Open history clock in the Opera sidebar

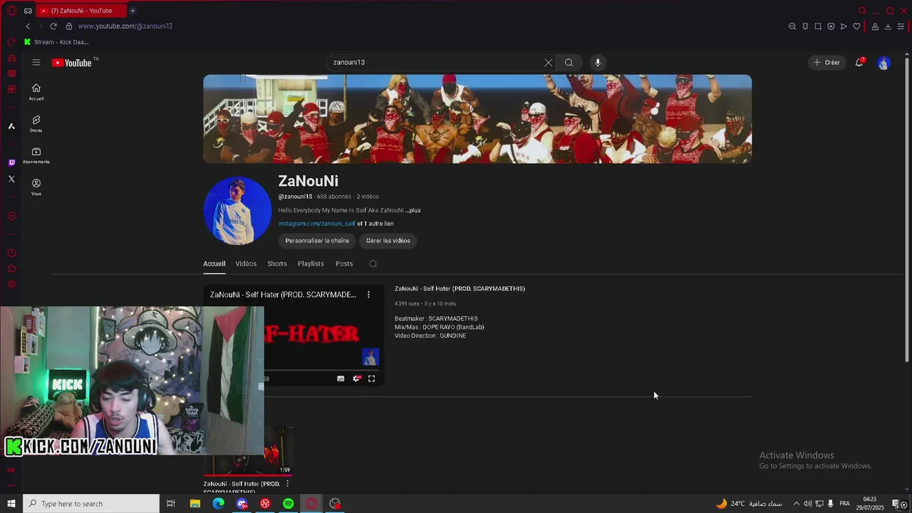tap(11, 253)
